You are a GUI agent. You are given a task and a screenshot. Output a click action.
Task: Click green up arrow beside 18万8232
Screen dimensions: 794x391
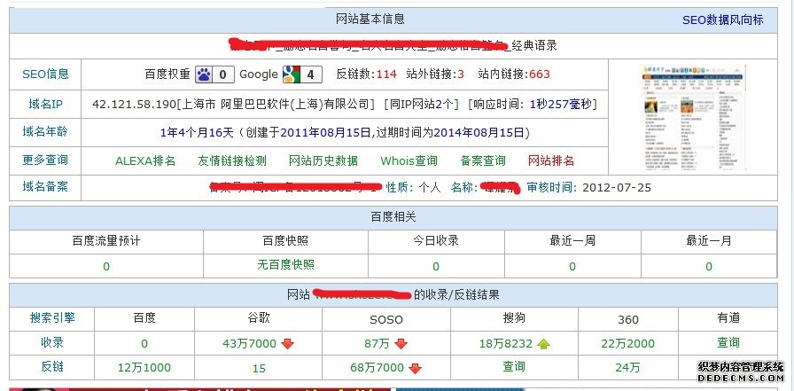click(x=542, y=343)
